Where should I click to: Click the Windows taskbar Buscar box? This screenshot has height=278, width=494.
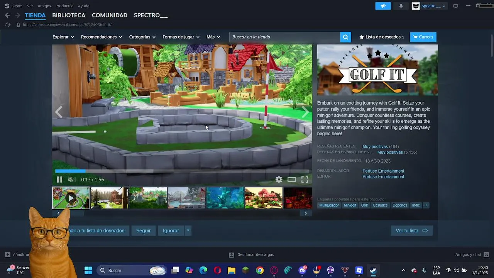[132, 271]
